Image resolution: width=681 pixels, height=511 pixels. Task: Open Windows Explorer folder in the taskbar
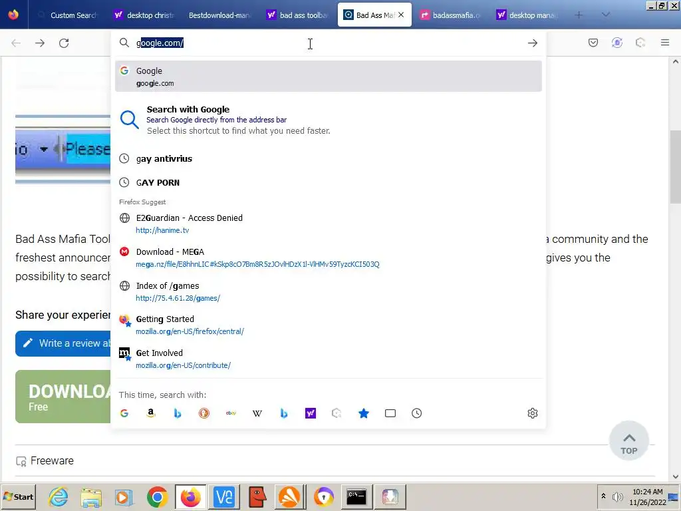coord(91,496)
